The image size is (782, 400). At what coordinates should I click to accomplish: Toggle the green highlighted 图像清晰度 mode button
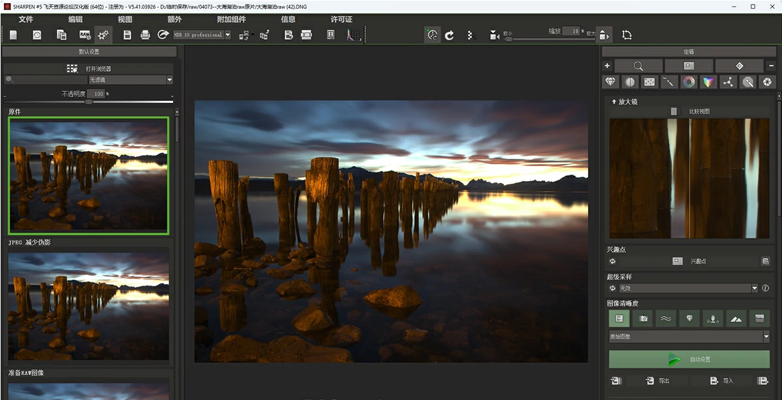619,319
